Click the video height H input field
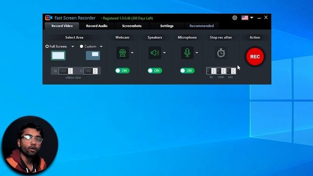 pos(88,71)
